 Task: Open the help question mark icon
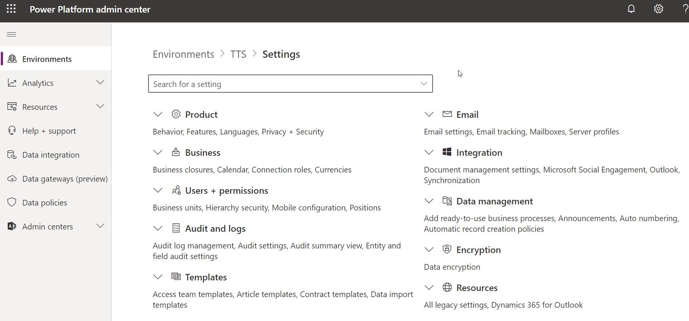685,9
